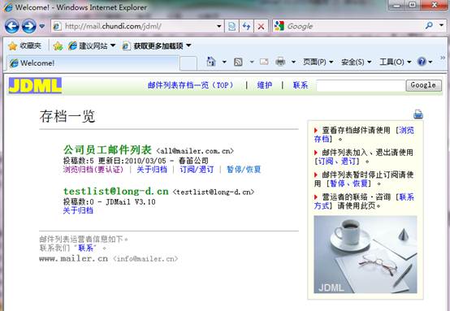450x311 pixels.
Task: Click the read mail envelope icon
Action: [264, 62]
